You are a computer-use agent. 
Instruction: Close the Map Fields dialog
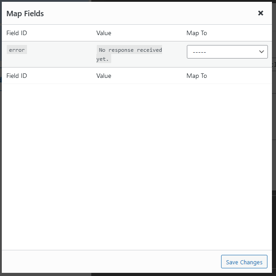pyautogui.click(x=260, y=13)
